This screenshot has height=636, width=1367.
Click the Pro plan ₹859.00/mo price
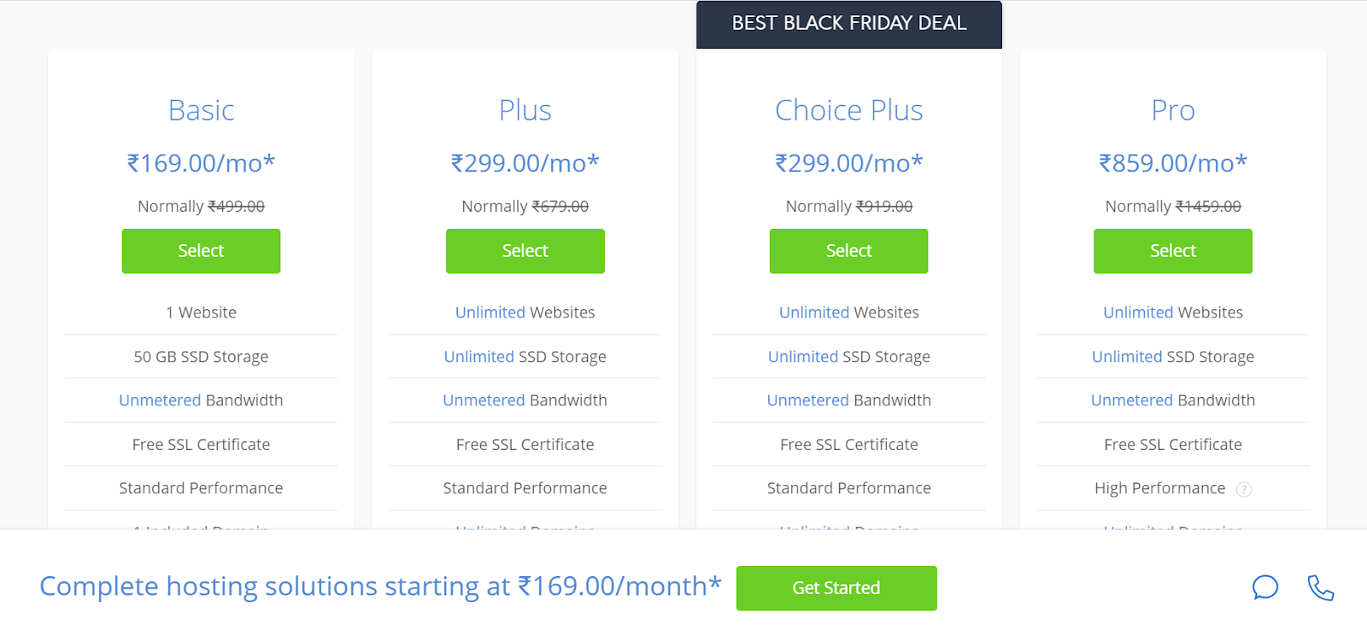(1172, 163)
